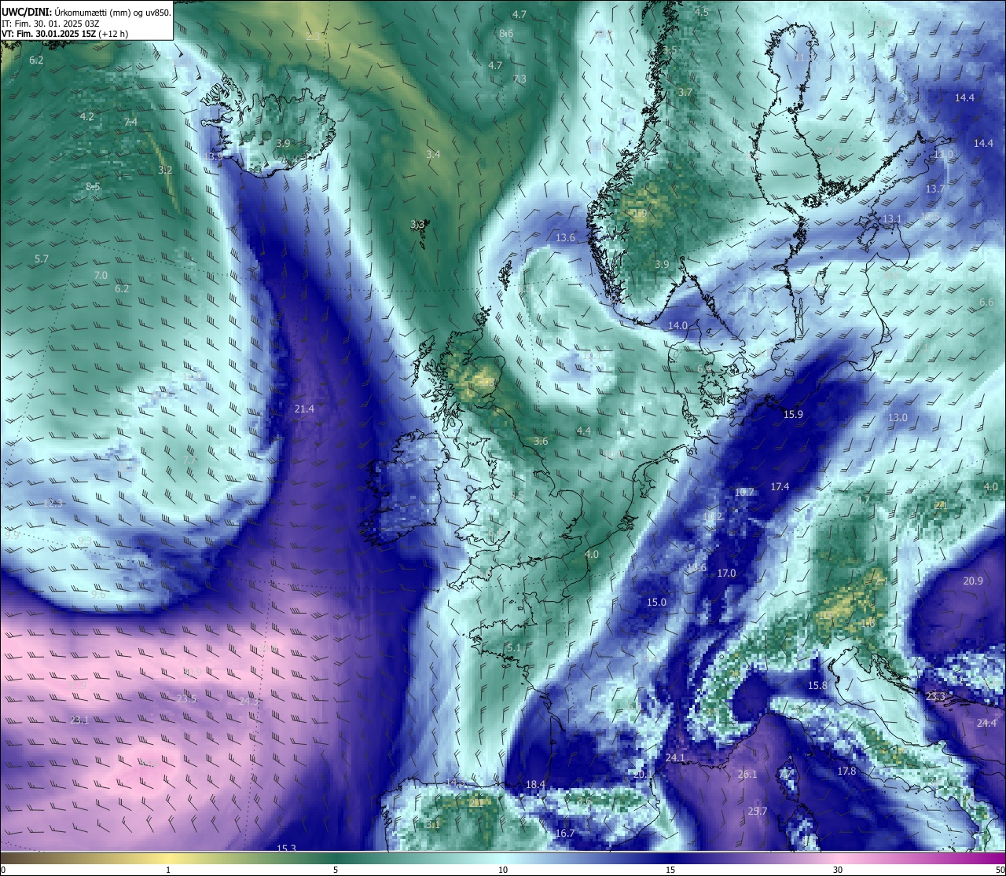Click the 16.7 value over northeastern Spain
This screenshot has height=876, width=1006.
click(564, 834)
